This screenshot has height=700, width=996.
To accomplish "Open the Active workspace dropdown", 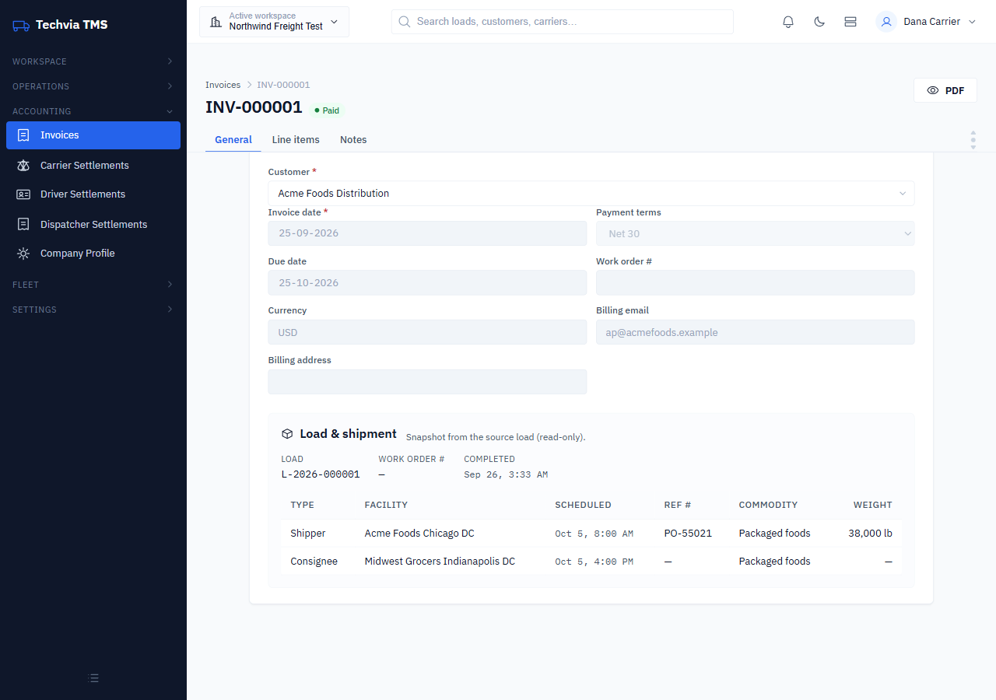I will pyautogui.click(x=274, y=22).
